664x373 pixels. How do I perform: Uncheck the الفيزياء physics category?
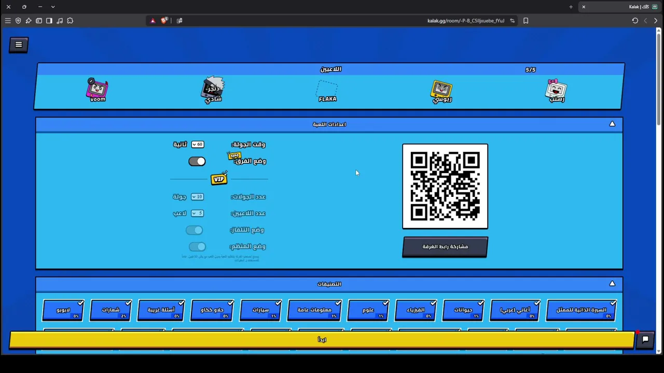(x=416, y=310)
